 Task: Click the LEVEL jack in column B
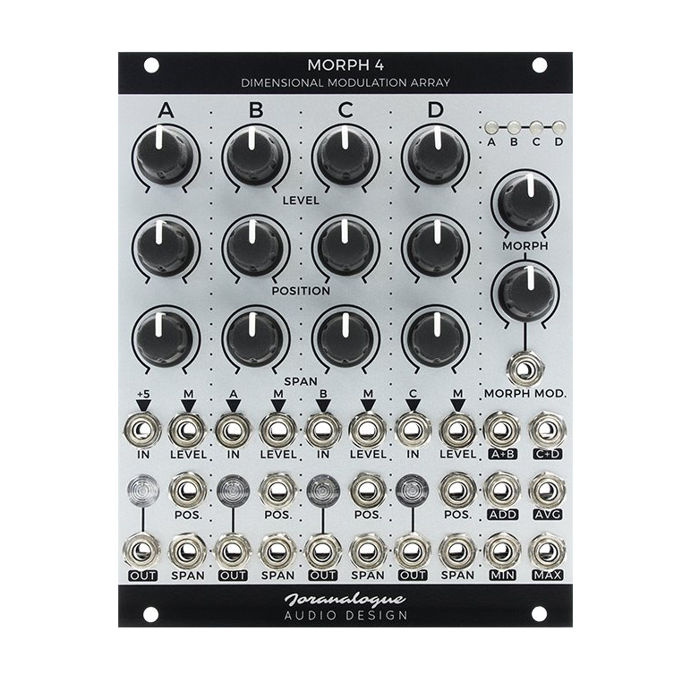pyautogui.click(x=278, y=430)
